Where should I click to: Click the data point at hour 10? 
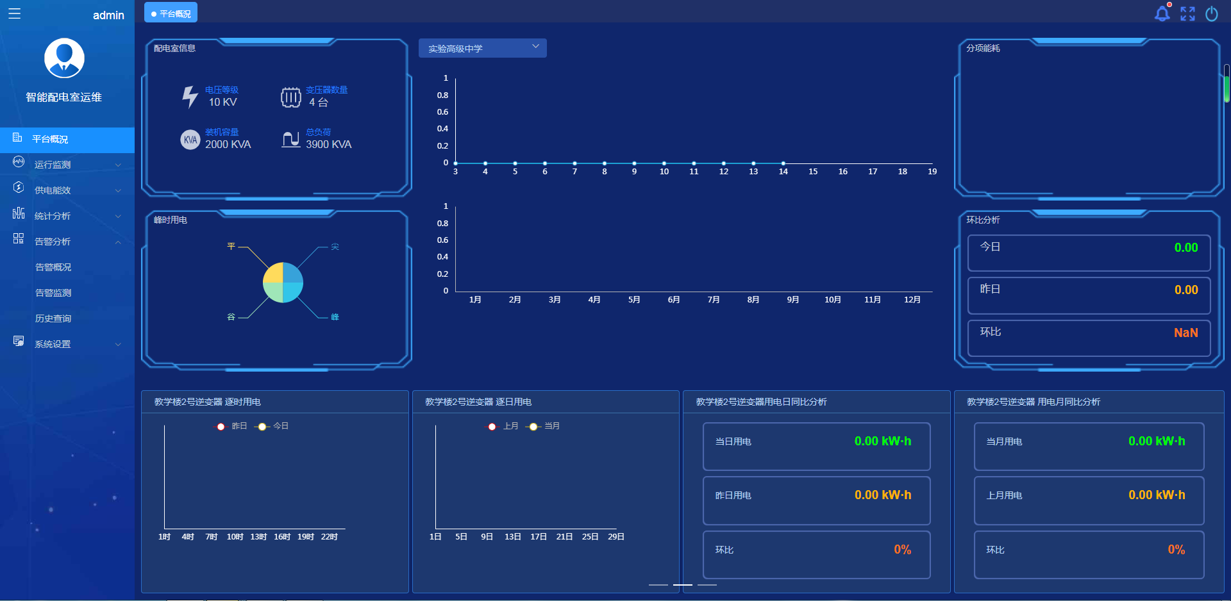click(x=664, y=163)
